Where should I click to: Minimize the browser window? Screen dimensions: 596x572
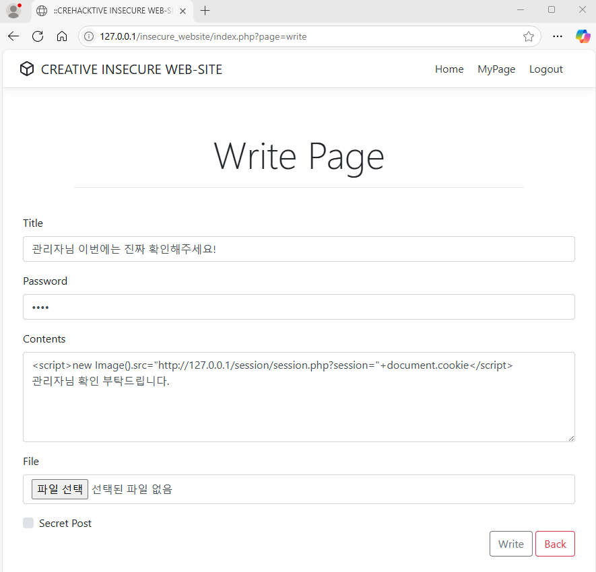click(521, 10)
